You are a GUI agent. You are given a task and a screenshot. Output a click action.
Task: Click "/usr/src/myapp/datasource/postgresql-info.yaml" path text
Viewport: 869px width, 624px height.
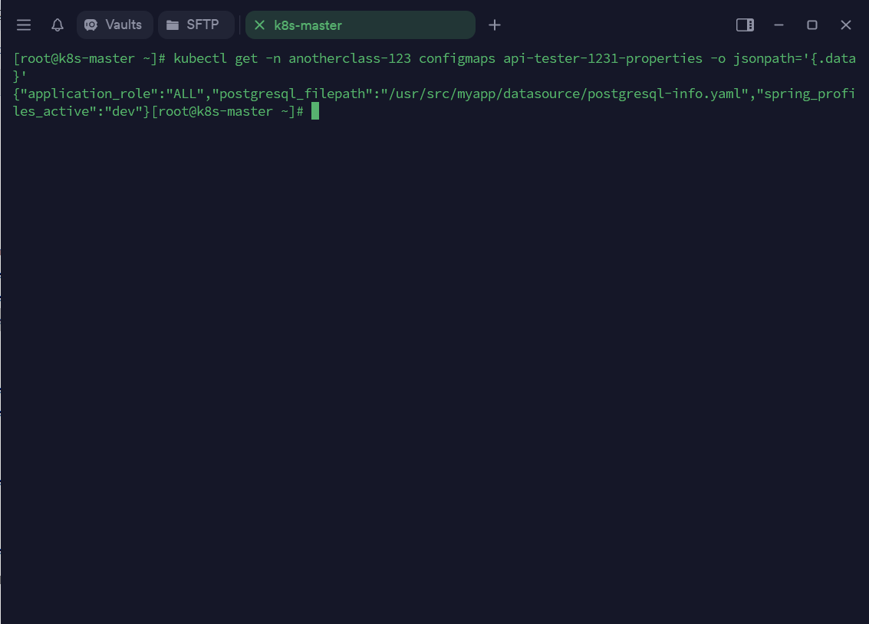point(565,94)
